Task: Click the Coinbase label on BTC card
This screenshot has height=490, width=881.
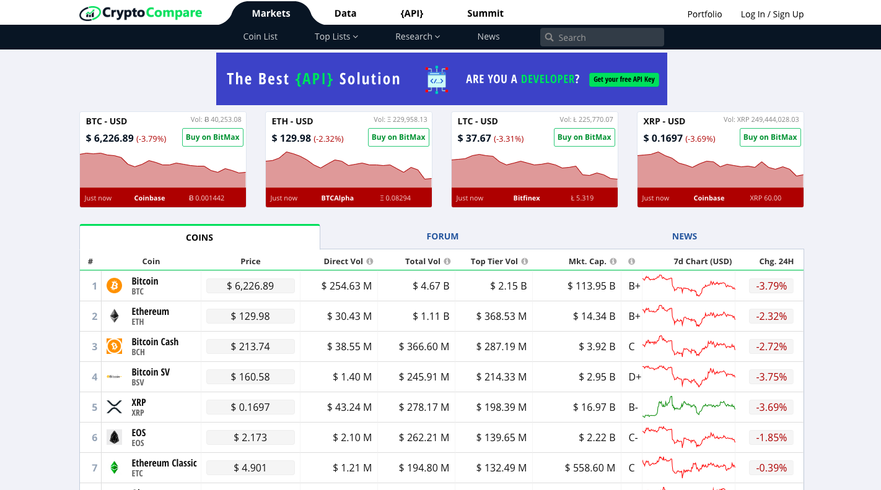Action: coord(149,198)
